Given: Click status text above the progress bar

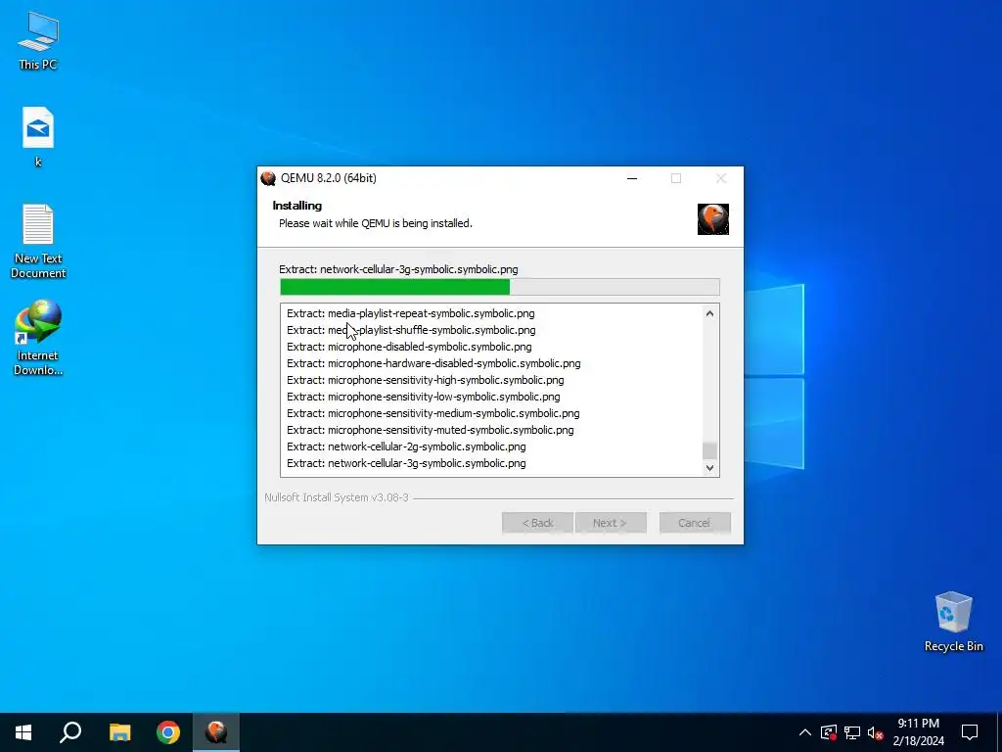Looking at the screenshot, I should 399,269.
